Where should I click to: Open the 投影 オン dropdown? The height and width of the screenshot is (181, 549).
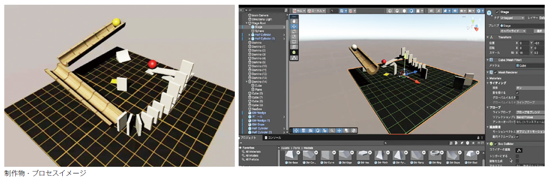pos(530,87)
